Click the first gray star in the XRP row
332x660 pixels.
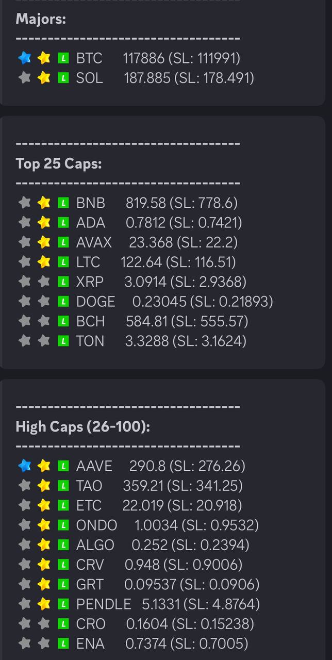[25, 282]
